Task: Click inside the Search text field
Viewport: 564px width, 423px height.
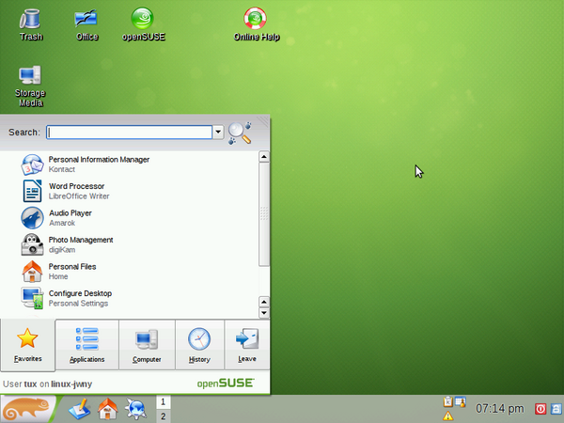Action: pyautogui.click(x=130, y=133)
